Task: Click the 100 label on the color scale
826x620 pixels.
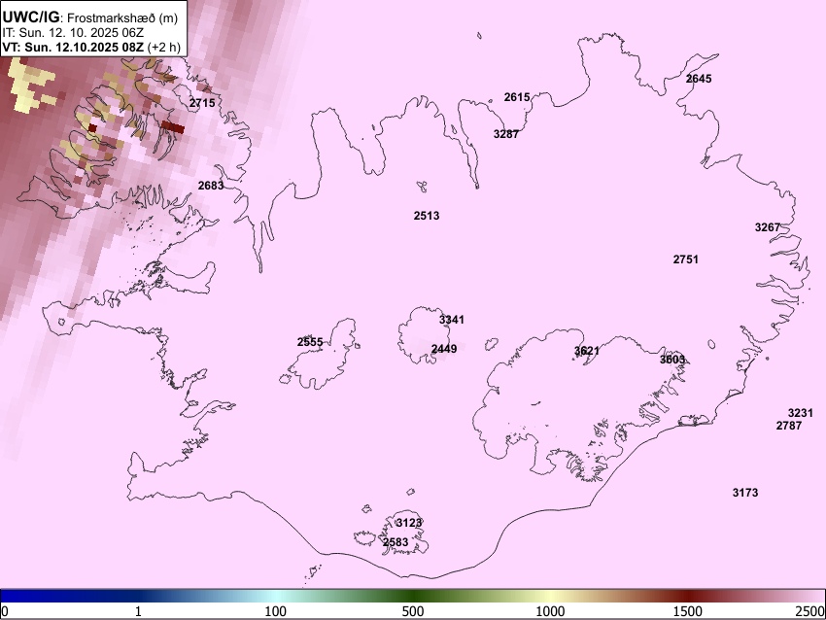Action: tap(276, 611)
